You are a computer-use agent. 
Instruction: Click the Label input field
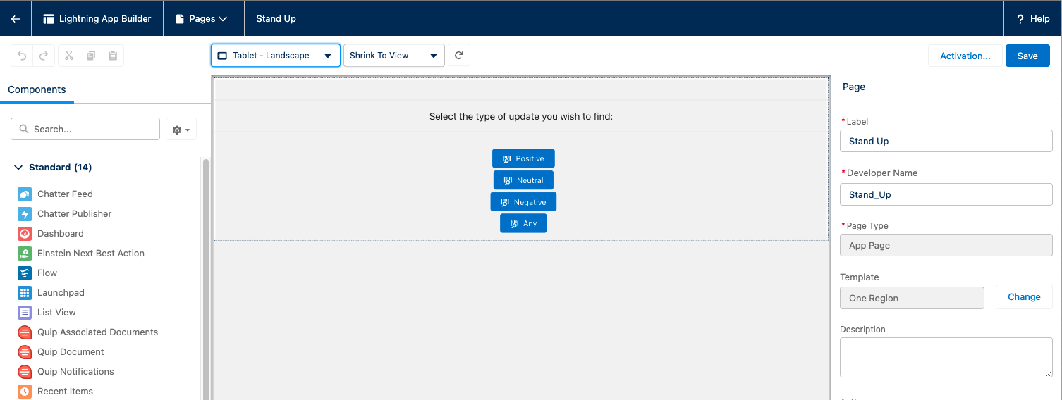946,141
